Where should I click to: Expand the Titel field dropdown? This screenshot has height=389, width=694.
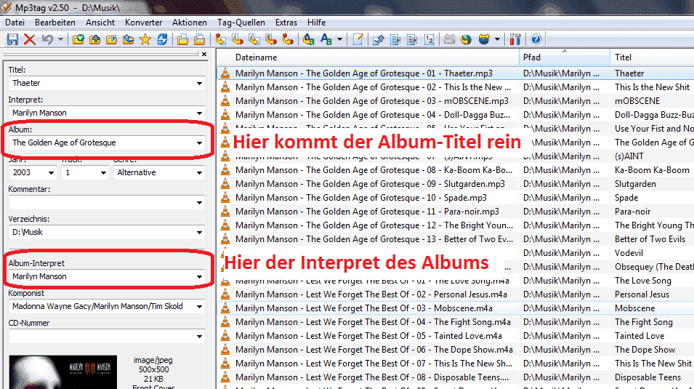tap(199, 84)
